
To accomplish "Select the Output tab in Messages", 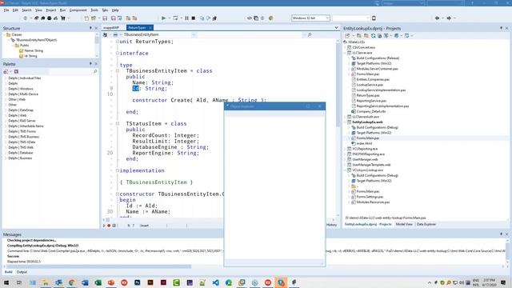I will pyautogui.click(x=22, y=272).
